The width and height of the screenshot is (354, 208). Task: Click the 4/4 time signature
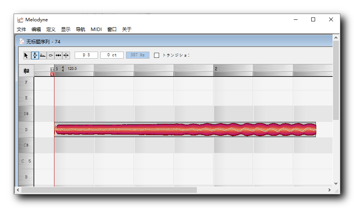click(63, 69)
